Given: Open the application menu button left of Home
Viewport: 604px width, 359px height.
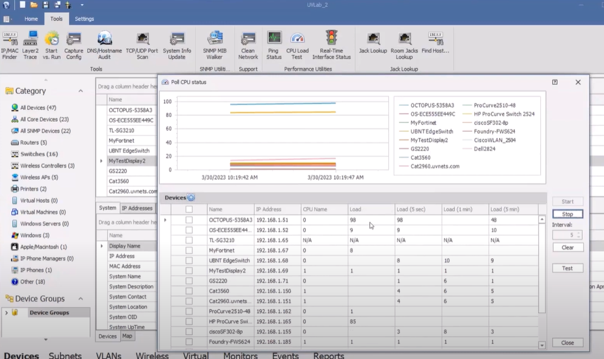Looking at the screenshot, I should [x=7, y=19].
